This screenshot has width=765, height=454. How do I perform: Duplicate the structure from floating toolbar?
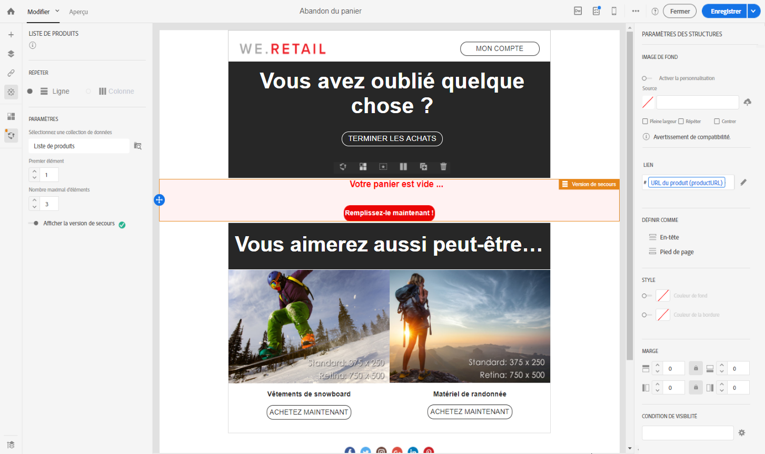pos(423,167)
